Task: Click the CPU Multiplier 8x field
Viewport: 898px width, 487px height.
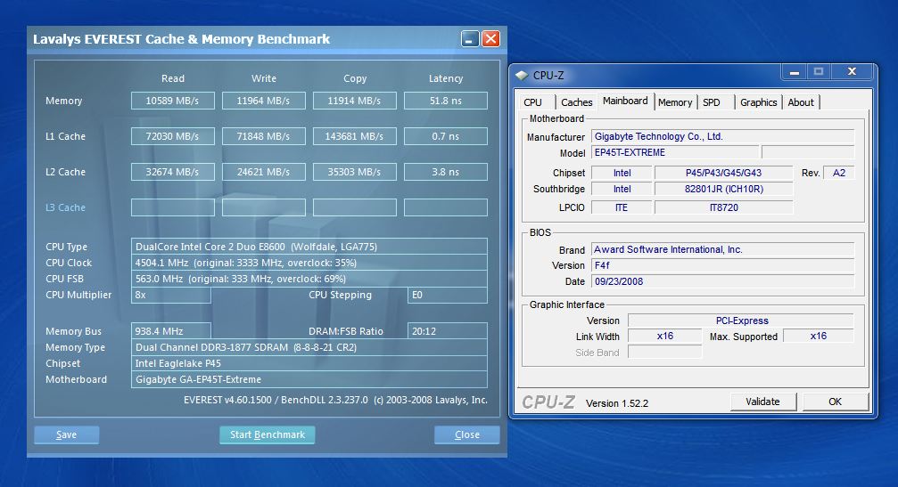Action: click(170, 295)
